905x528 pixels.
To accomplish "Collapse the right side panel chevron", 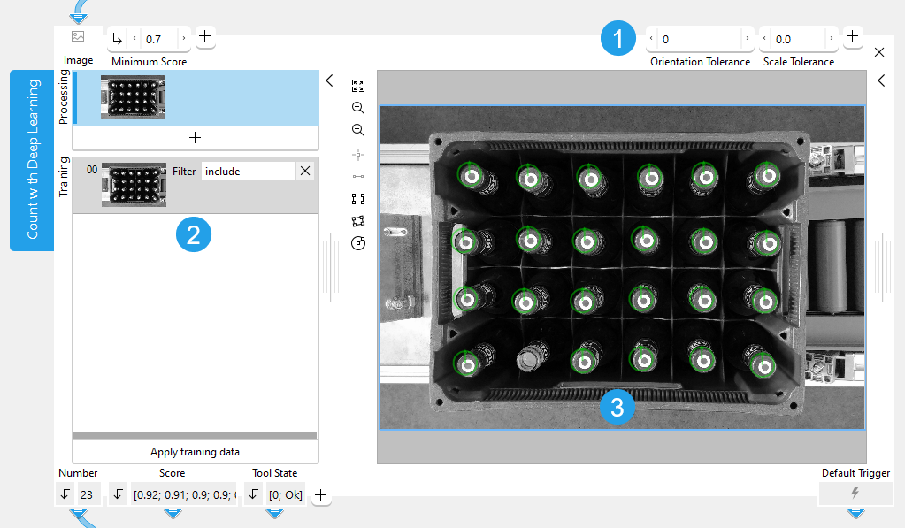I will point(881,80).
